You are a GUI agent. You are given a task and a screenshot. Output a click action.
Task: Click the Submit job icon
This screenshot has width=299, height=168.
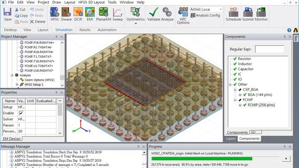tap(248, 12)
